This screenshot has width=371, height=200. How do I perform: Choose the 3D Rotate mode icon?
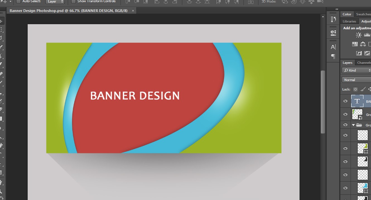tap(285, 2)
